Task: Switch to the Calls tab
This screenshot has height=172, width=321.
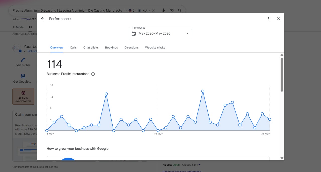Action: 73,48
